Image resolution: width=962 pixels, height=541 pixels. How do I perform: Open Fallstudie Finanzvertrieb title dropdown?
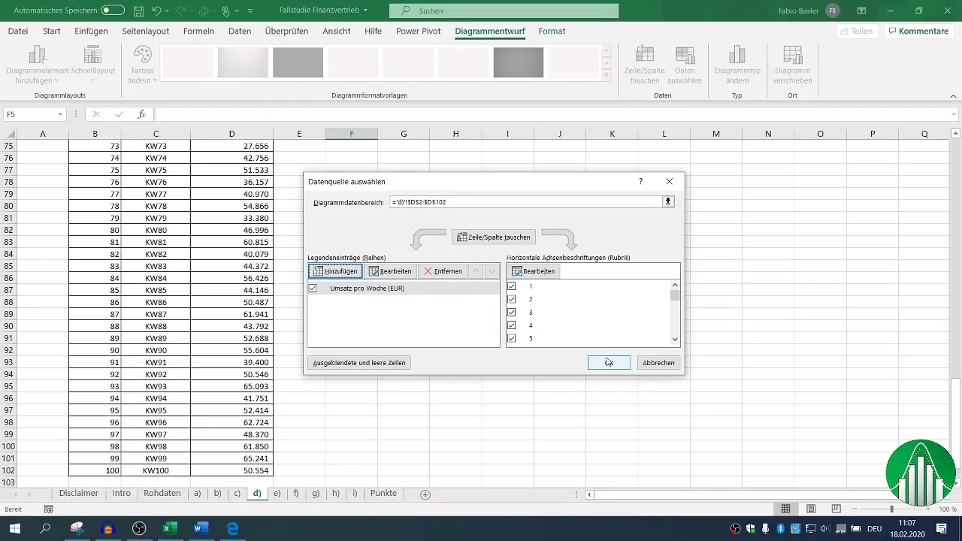[365, 11]
